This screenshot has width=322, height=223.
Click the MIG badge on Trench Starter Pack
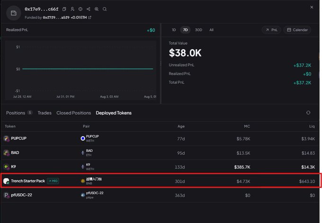click(x=53, y=181)
